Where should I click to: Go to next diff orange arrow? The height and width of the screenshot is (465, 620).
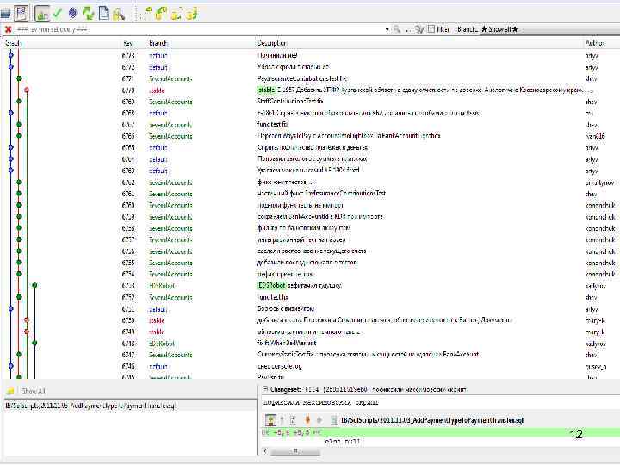pos(307,420)
